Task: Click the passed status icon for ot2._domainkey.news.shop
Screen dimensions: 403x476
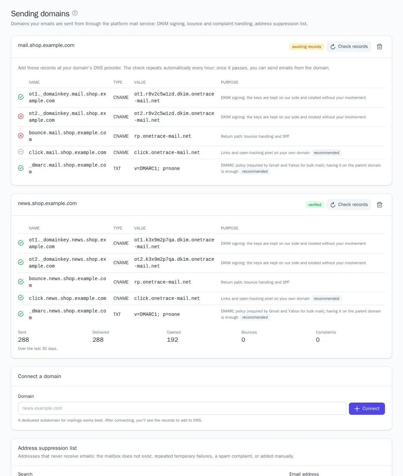Action: (x=21, y=262)
